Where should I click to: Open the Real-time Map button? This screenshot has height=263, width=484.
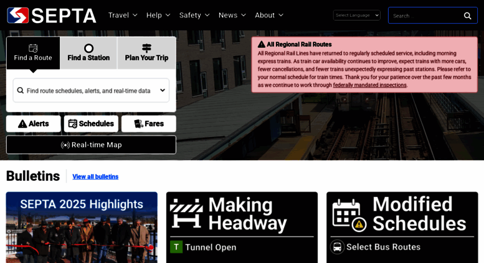click(x=91, y=145)
